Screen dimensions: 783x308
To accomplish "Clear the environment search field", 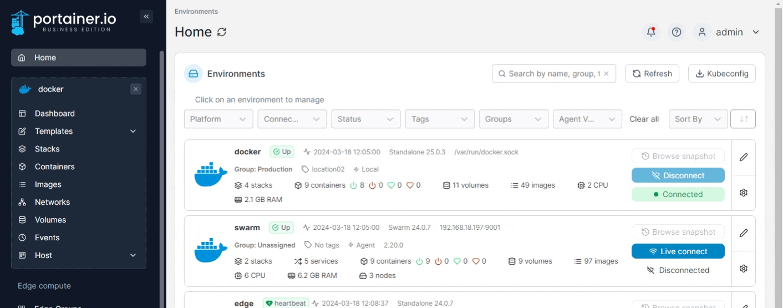I will [606, 74].
